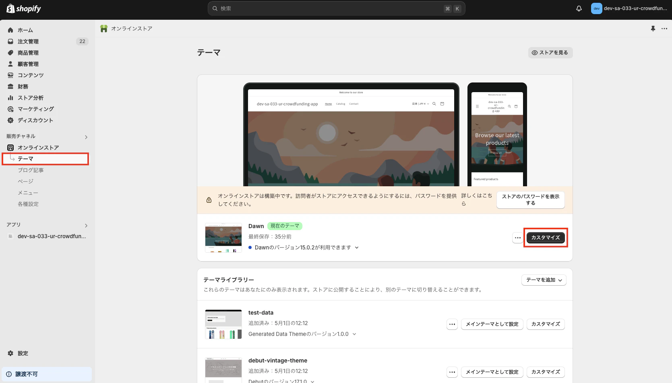
Task: Expand the Dawn バージョン15.0.2 version details chevron
Action: pos(357,247)
